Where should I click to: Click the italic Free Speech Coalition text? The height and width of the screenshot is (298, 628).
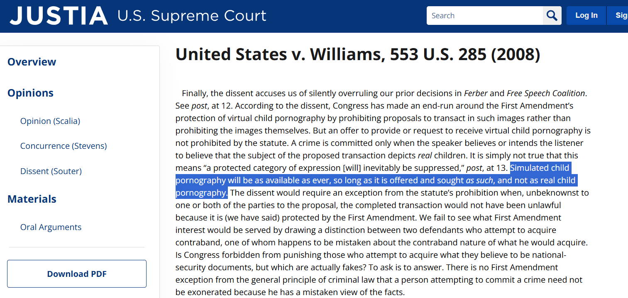click(x=546, y=93)
